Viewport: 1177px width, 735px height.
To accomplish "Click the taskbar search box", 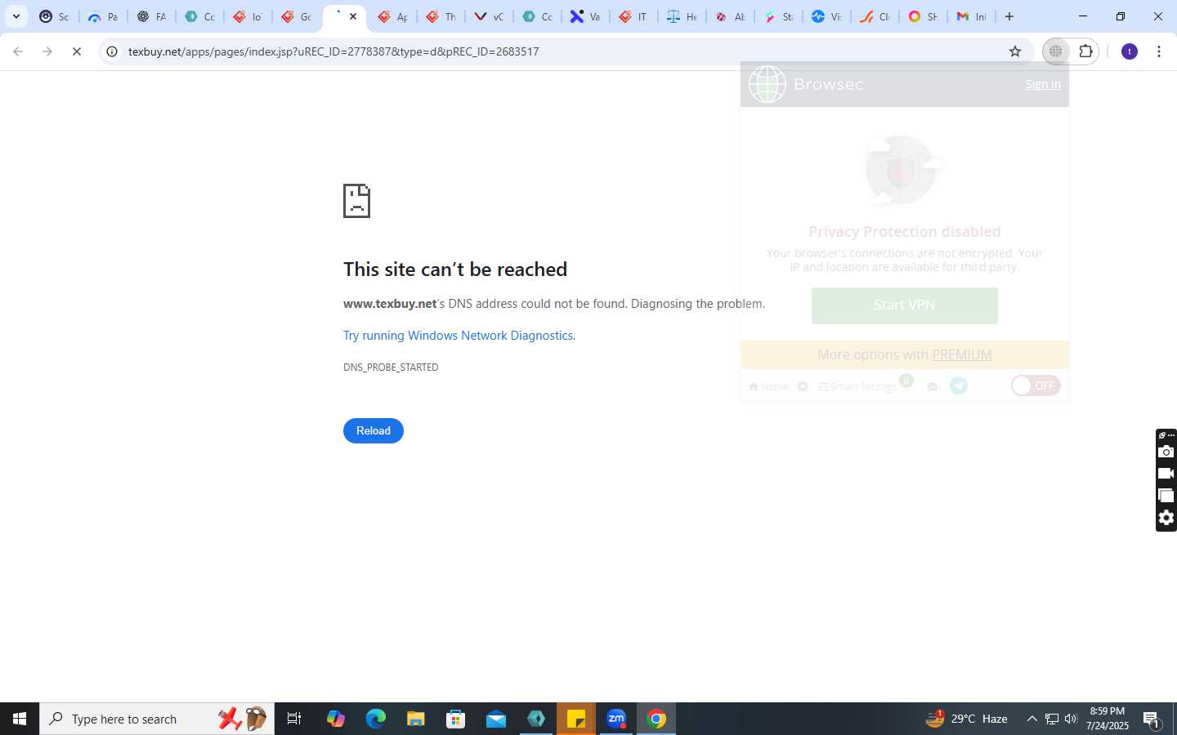I will click(x=157, y=719).
